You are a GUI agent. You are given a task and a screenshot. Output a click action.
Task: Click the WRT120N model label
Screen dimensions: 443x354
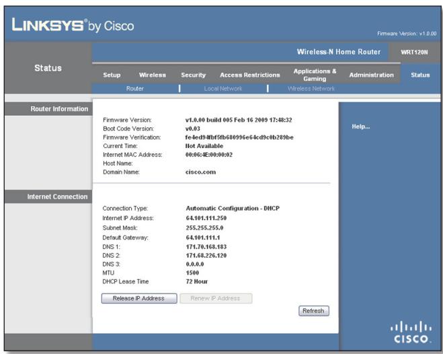(414, 52)
